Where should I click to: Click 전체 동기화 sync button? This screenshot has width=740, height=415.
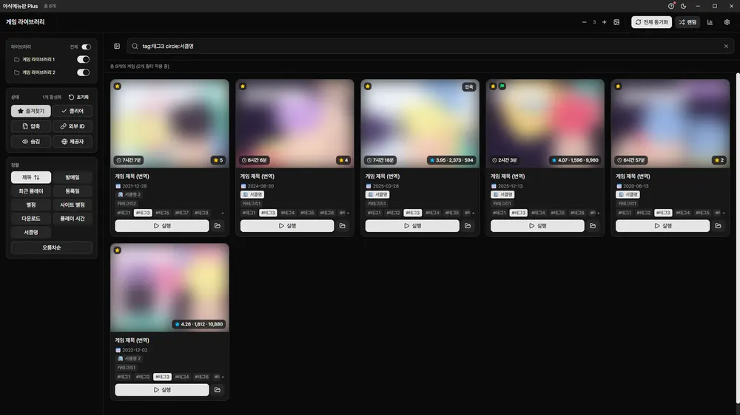(x=651, y=22)
